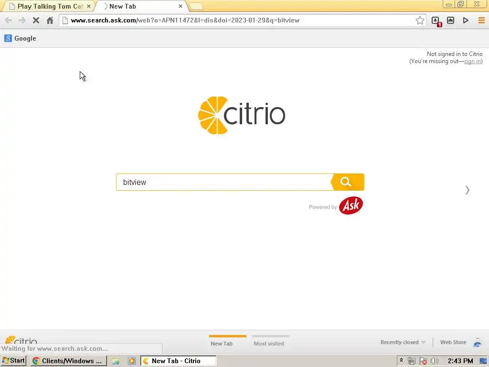Launch the media player taskbar icon

[132, 361]
